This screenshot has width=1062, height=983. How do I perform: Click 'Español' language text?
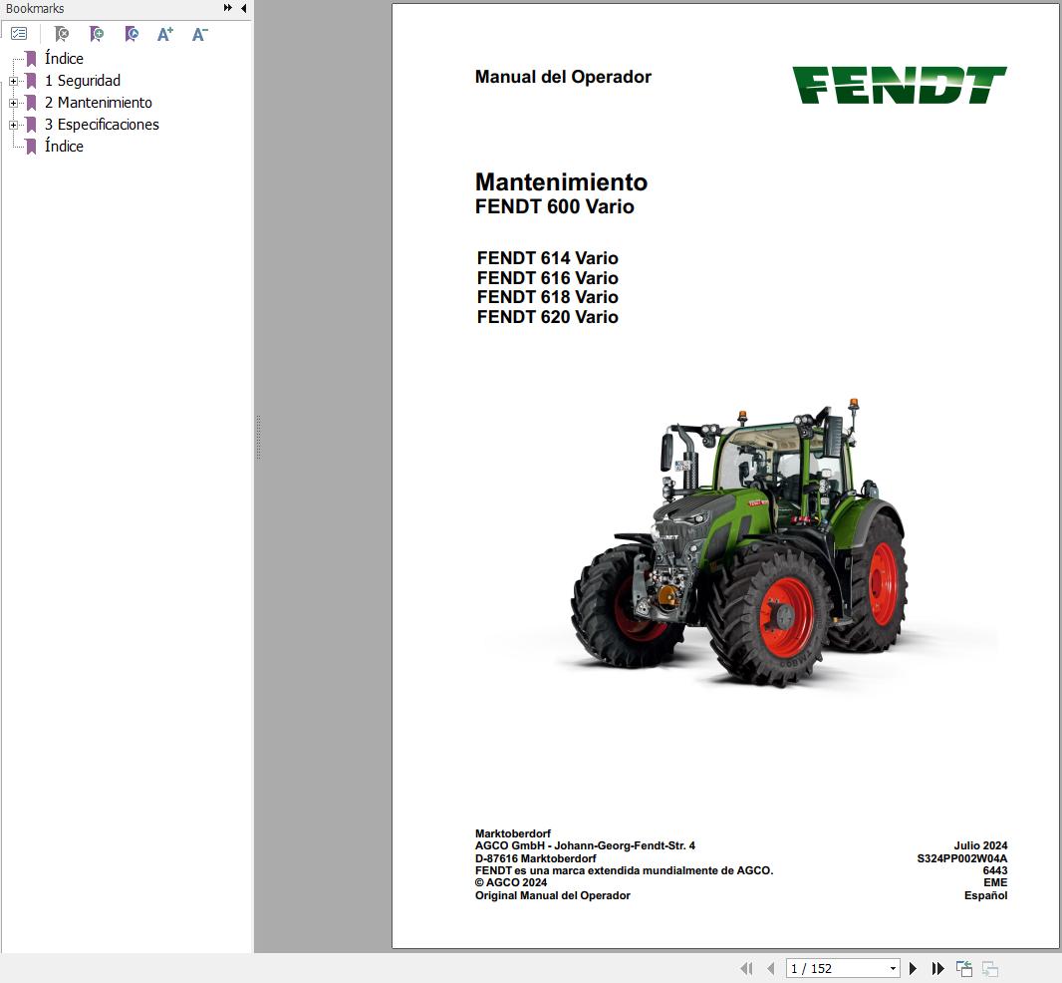(x=985, y=895)
